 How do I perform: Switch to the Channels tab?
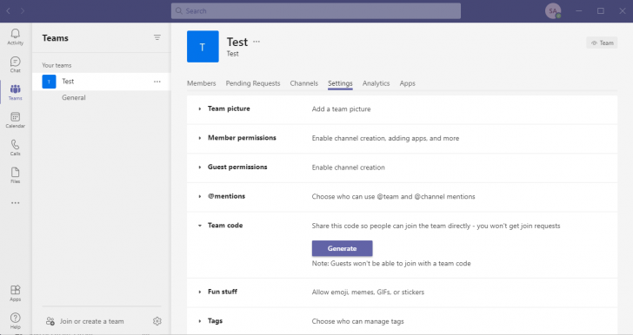(x=304, y=83)
